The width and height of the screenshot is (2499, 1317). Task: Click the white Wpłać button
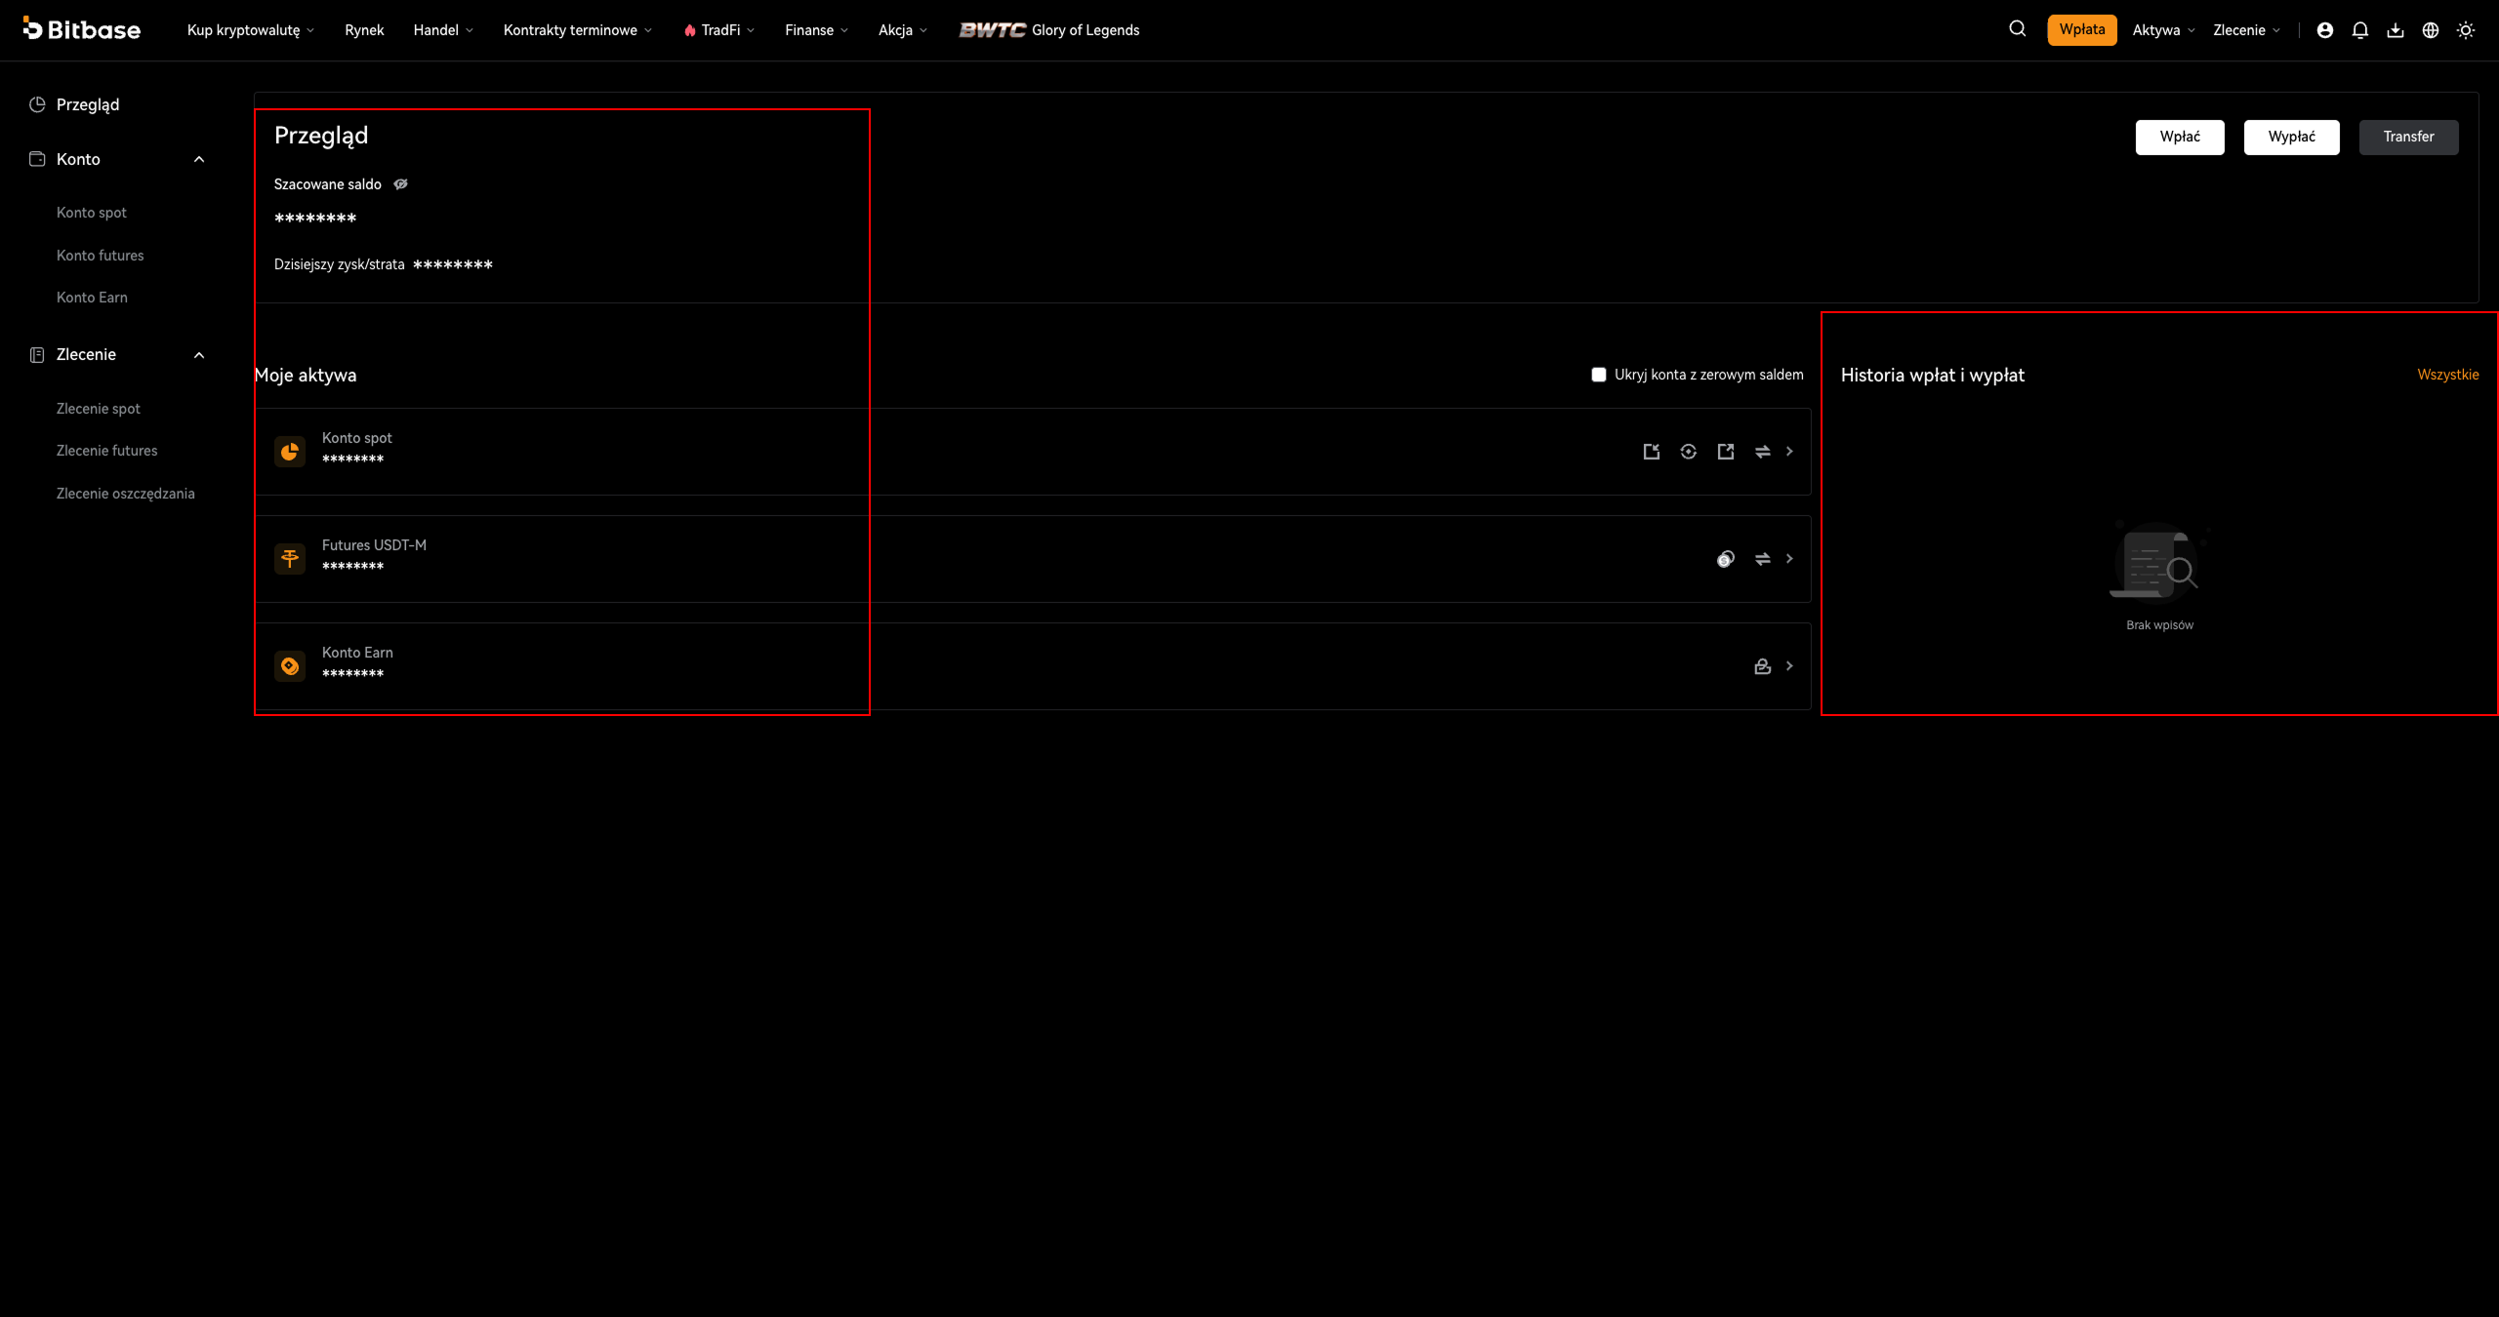(x=2180, y=137)
